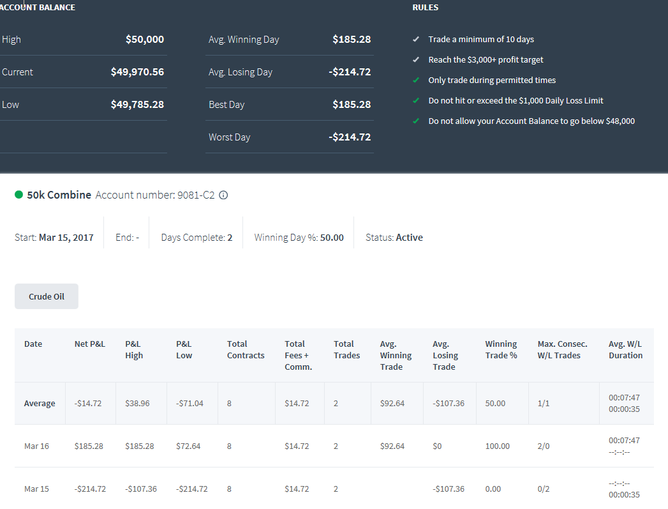Click the Max. Consec. W/L Trades header

click(x=562, y=349)
